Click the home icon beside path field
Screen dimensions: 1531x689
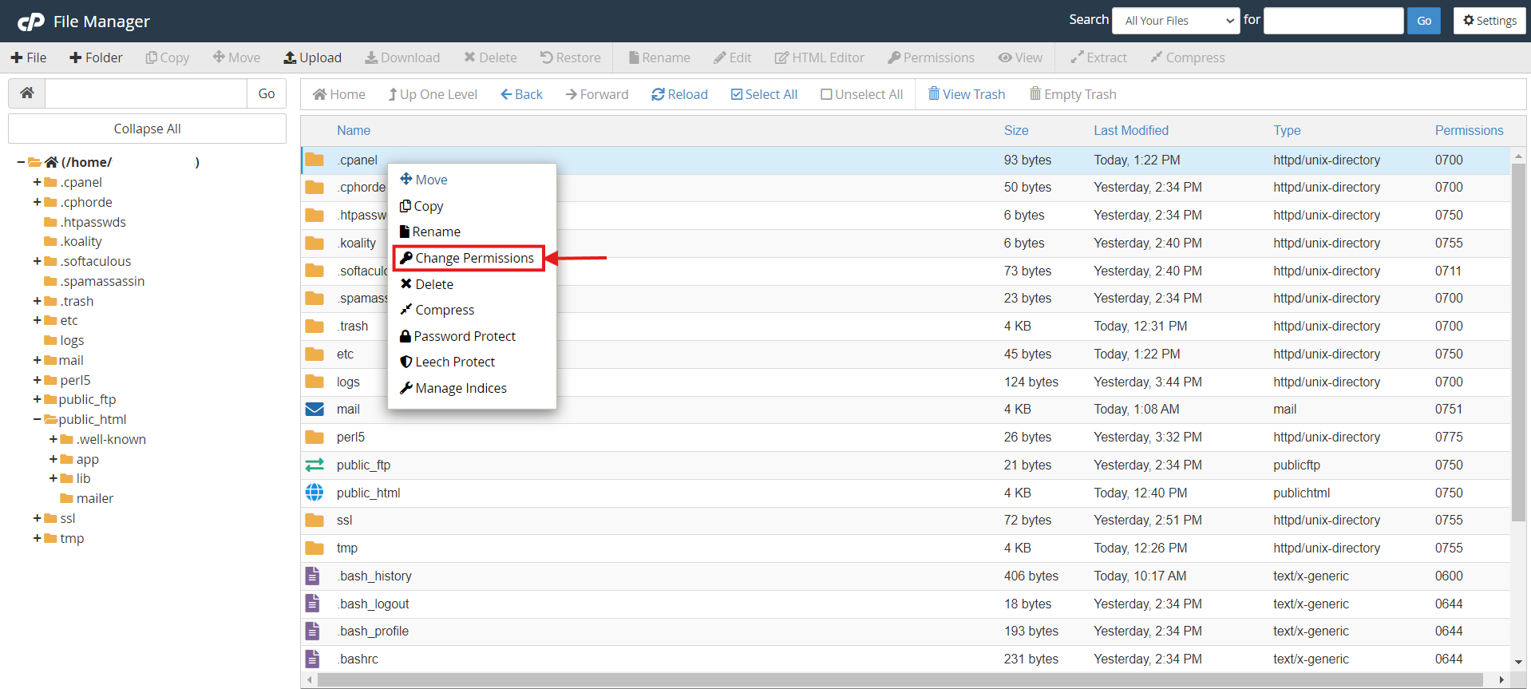(27, 93)
